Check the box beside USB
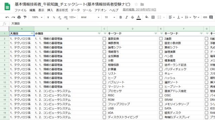Viewport: 215px width, 120px height. tap(104, 108)
